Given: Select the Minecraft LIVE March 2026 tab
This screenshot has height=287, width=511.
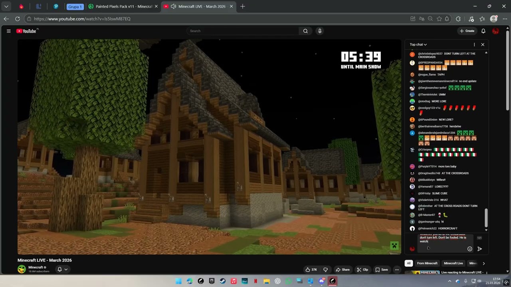Looking at the screenshot, I should click(199, 6).
